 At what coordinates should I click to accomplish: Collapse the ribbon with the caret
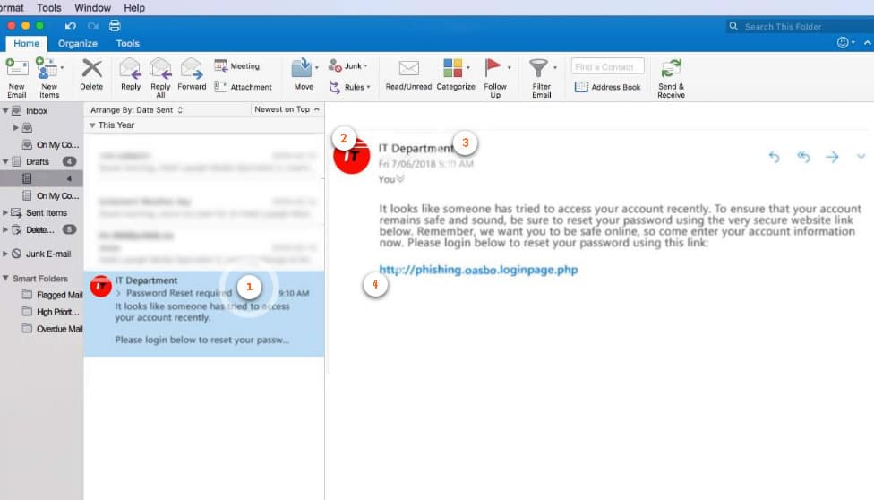(x=867, y=42)
